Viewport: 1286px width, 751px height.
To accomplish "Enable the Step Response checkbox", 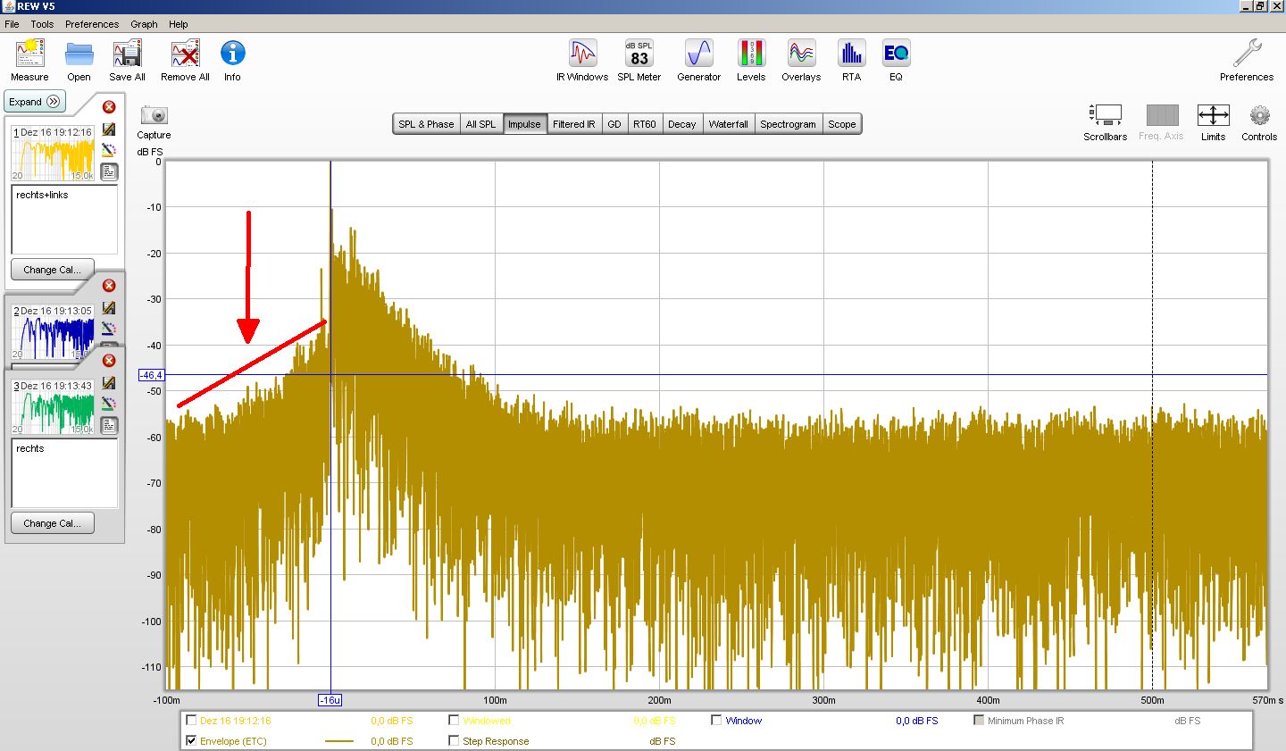I will coord(454,741).
